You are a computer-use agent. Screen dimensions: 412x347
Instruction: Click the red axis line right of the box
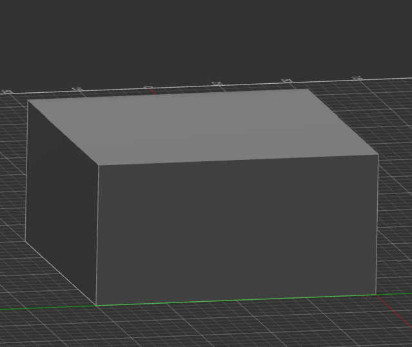click(x=395, y=303)
